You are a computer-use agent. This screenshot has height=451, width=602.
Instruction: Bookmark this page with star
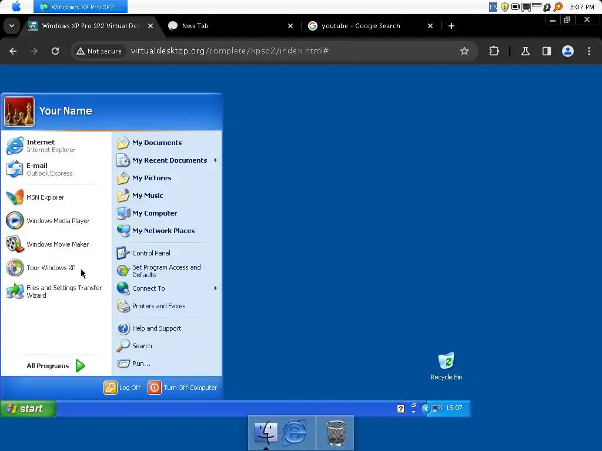pyautogui.click(x=464, y=51)
